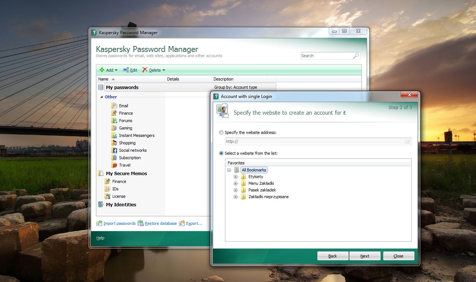Click the Finance icon under My Secure Memos
Image resolution: width=476 pixels, height=282 pixels.
(x=107, y=181)
